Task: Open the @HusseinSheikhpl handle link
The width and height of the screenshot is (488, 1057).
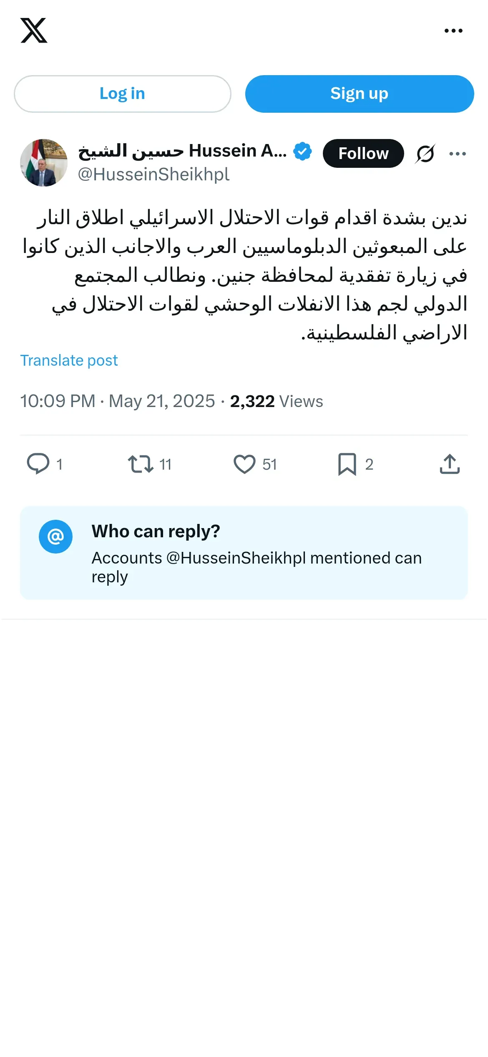Action: coord(153,174)
